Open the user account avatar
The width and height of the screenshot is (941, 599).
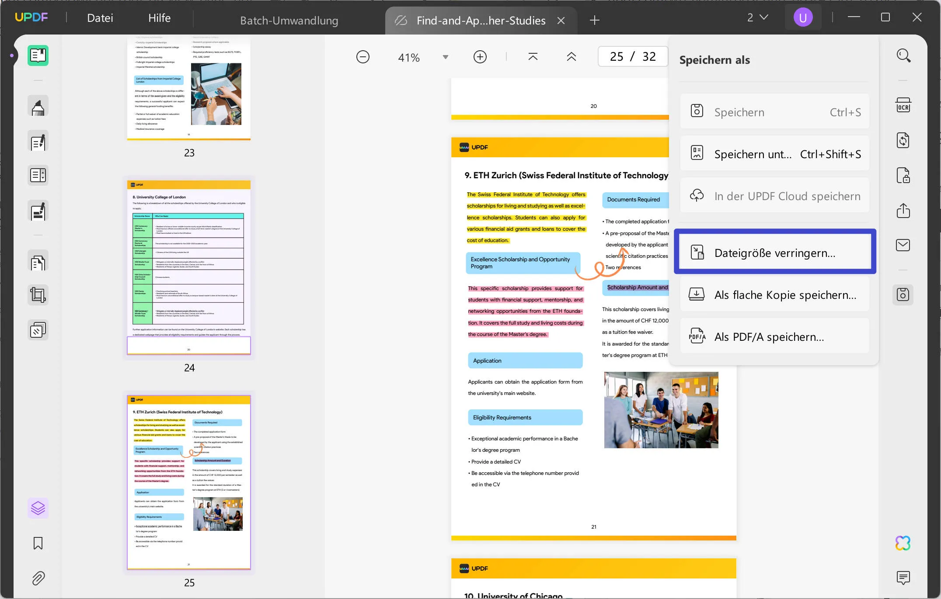(x=803, y=17)
